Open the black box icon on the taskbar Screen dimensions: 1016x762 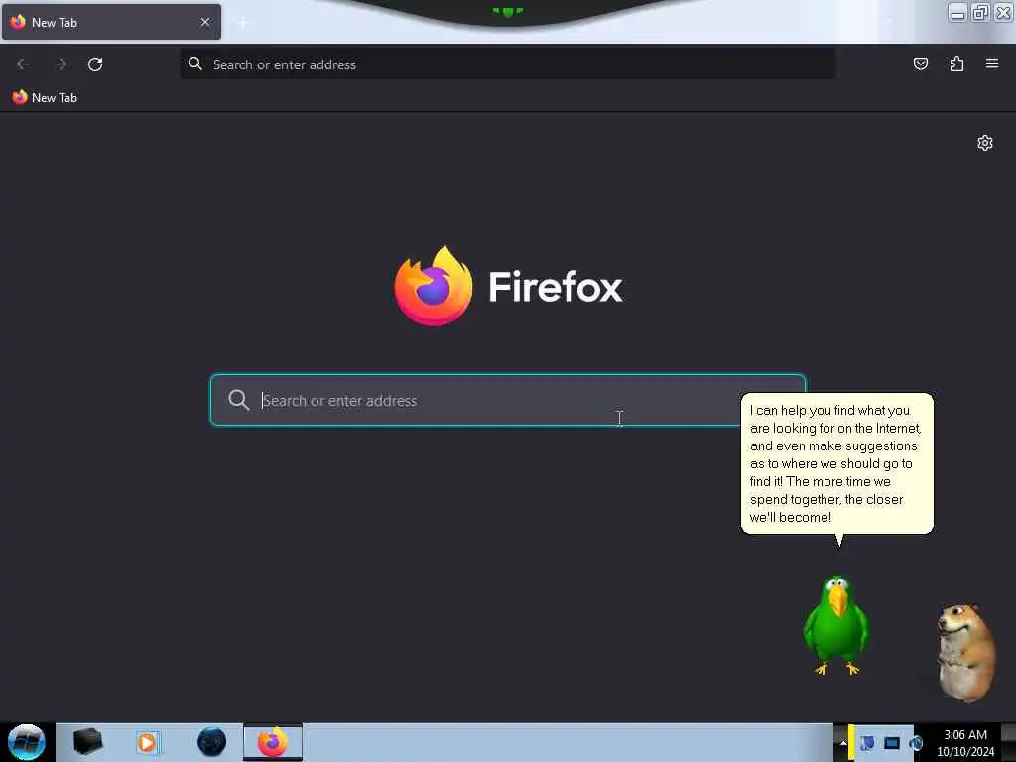(87, 742)
